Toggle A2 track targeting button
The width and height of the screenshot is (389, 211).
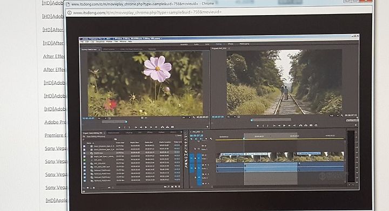tap(199, 178)
